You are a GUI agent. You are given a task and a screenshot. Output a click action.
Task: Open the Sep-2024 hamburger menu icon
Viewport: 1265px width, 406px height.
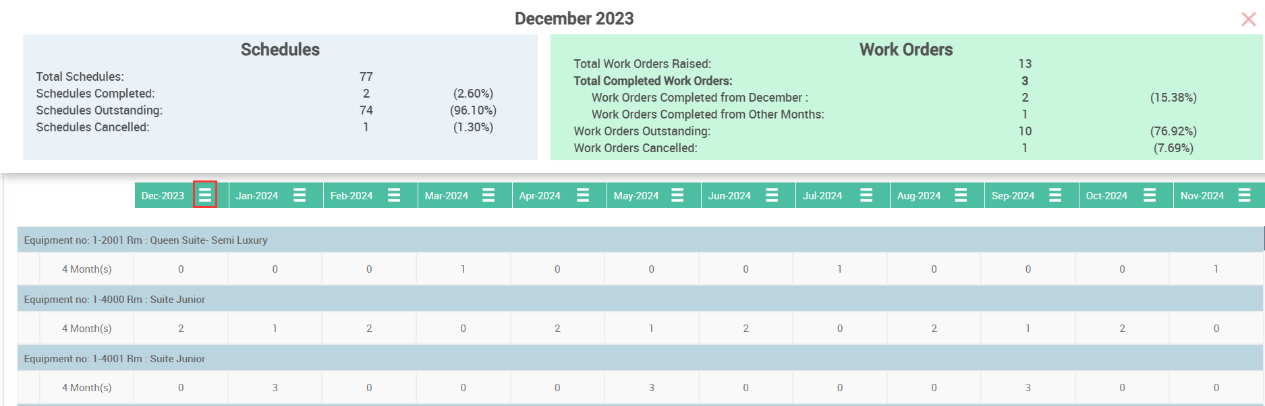[x=1055, y=195]
